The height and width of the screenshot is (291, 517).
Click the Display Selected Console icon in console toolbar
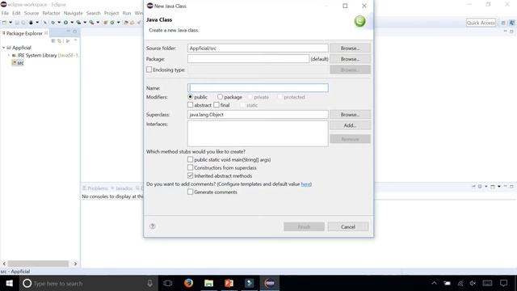tap(480, 187)
